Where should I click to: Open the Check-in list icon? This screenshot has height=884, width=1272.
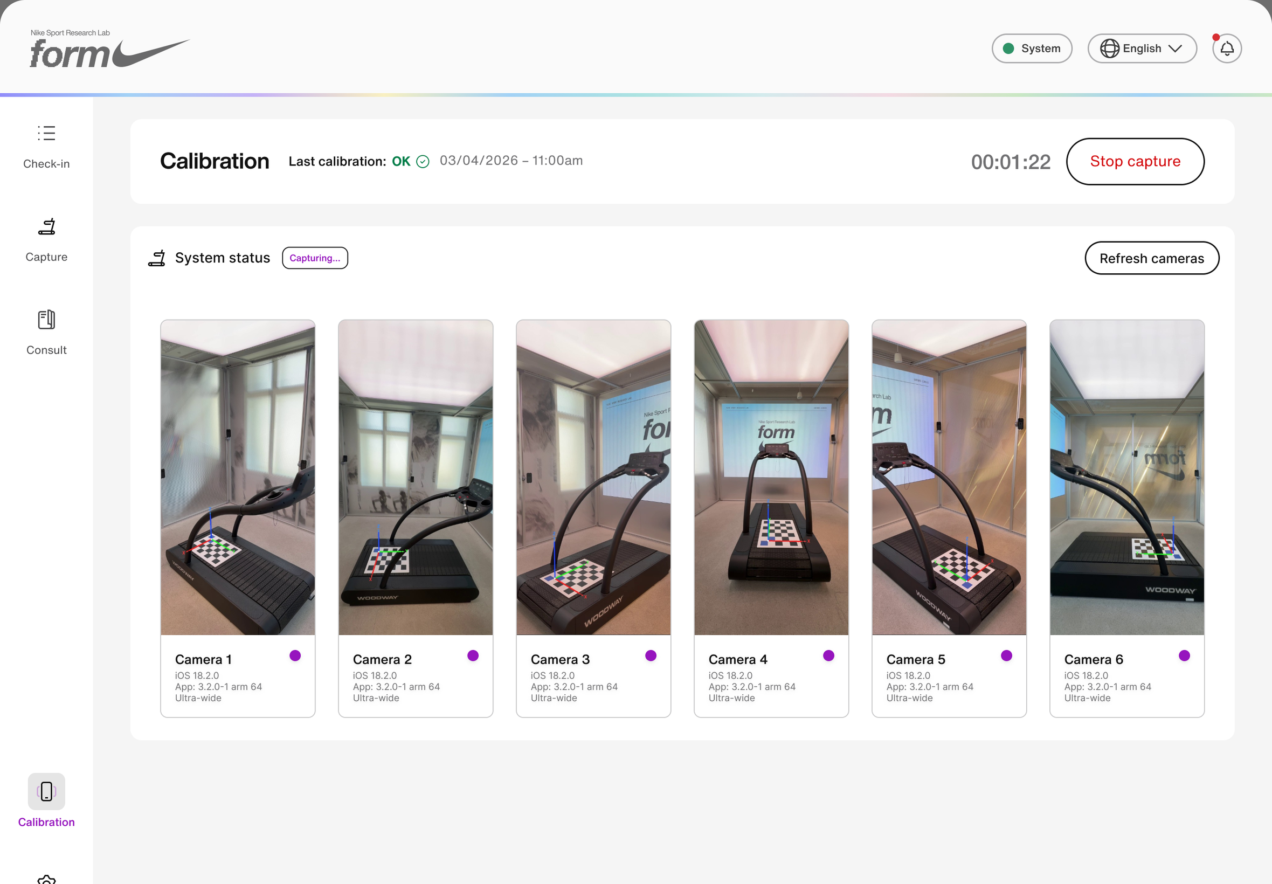46,134
